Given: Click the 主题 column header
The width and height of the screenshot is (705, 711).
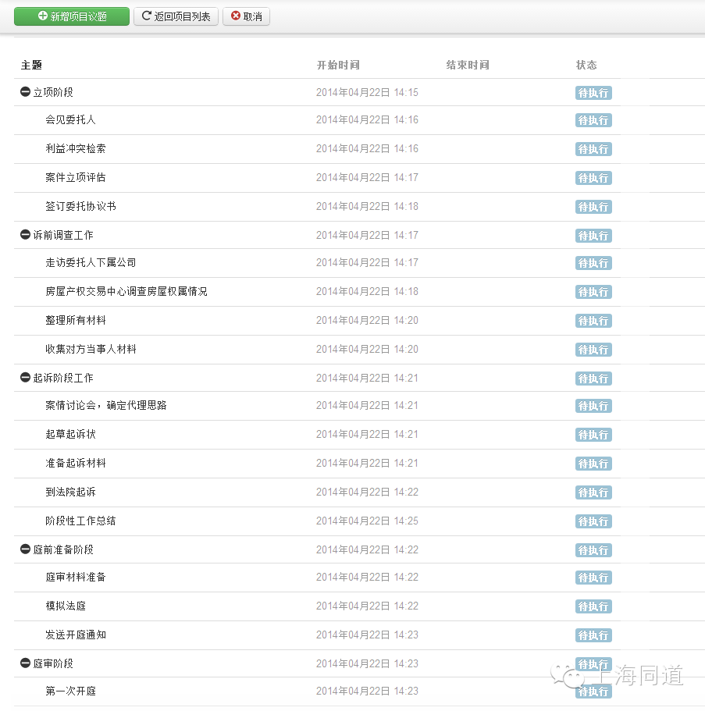Looking at the screenshot, I should pos(31,66).
